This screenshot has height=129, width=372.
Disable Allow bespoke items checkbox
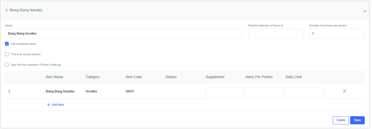[x=7, y=44]
